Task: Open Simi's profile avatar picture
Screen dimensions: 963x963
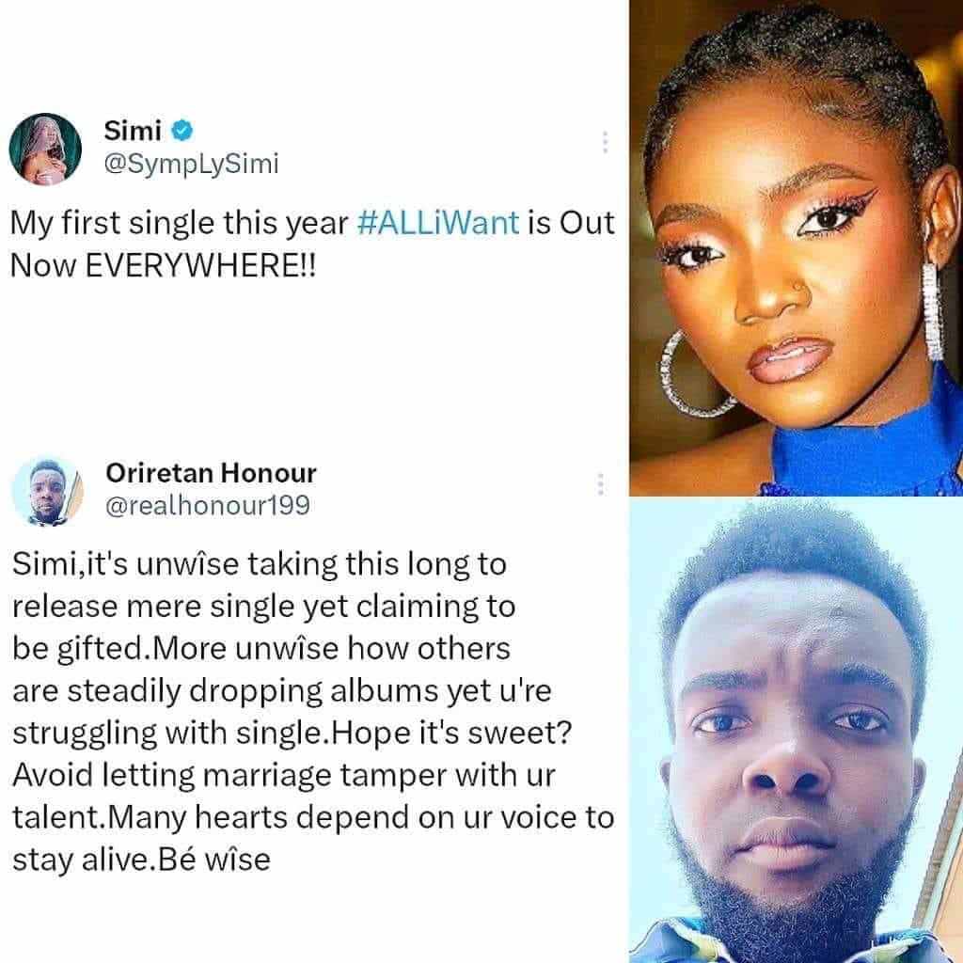Action: [x=45, y=150]
